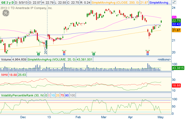Open the earnings event icon in April
This screenshot has width=185, height=119.
tap(147, 54)
